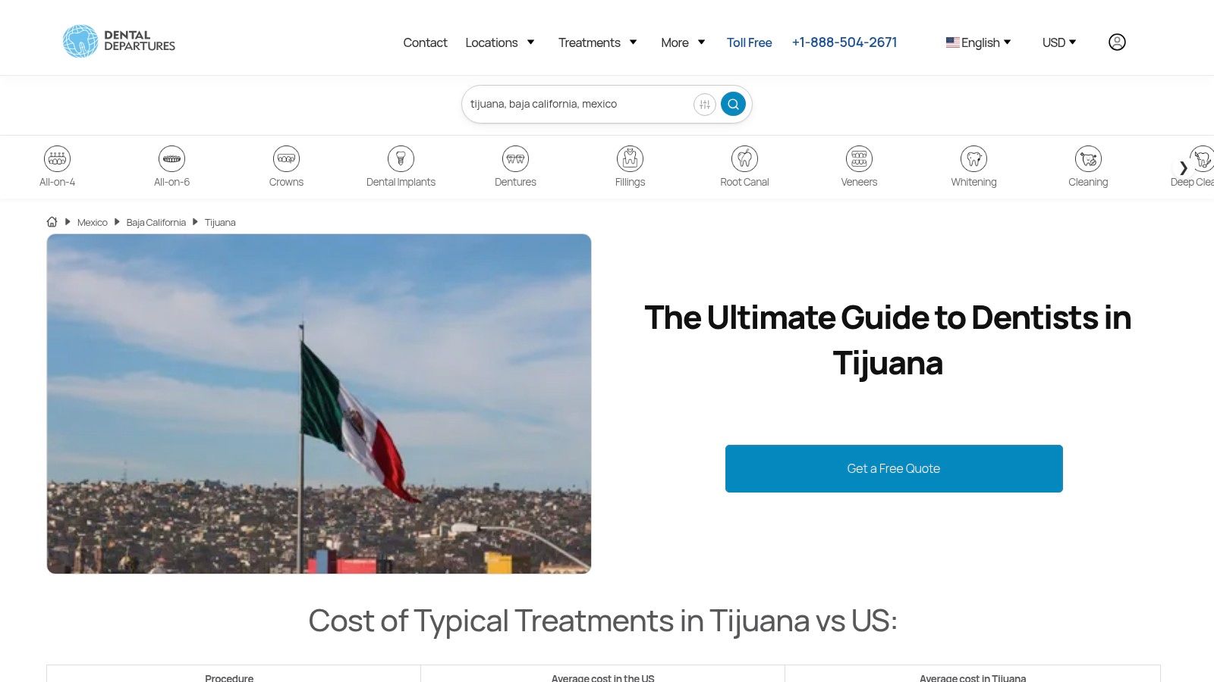Open the user account profile icon

pos(1117,42)
